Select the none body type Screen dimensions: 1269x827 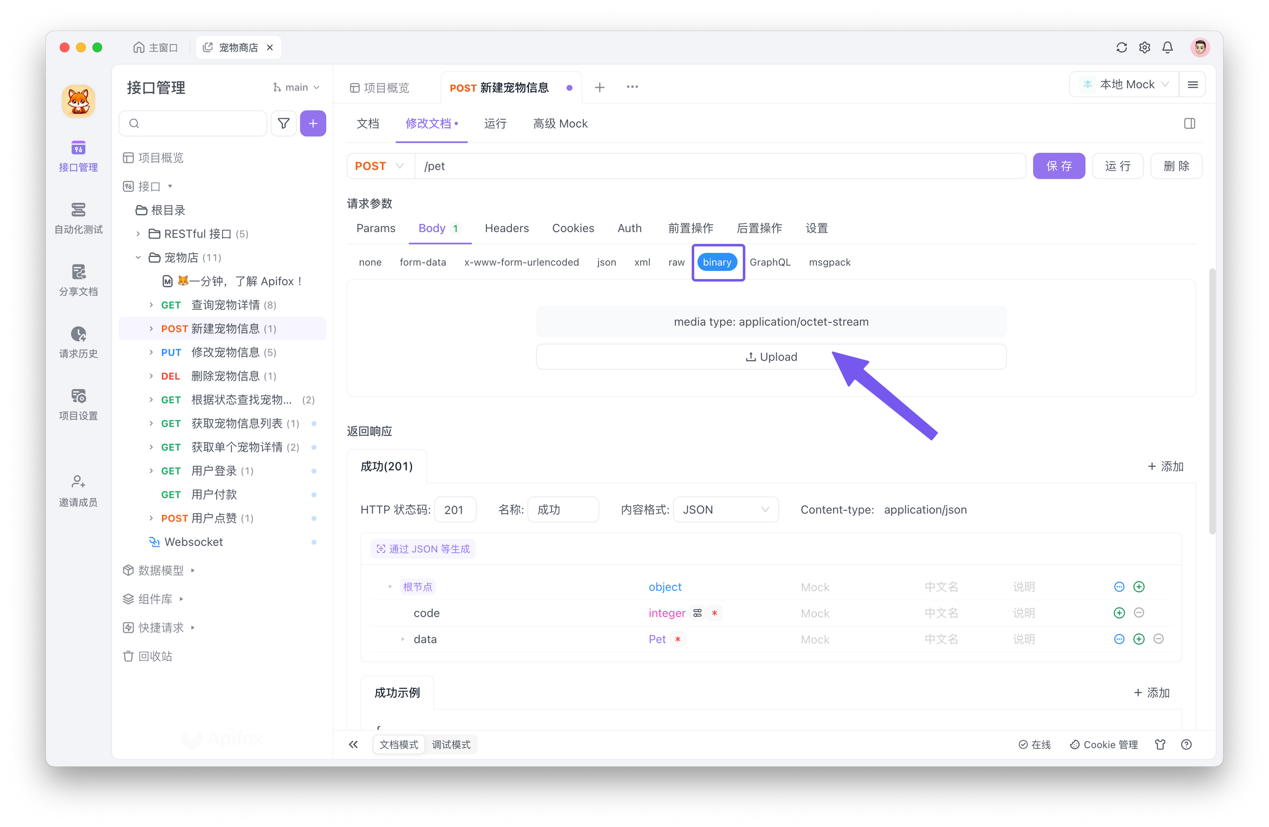click(x=370, y=262)
